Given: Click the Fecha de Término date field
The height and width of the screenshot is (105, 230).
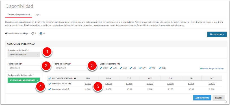Looking at the screenshot, I should coord(71,68).
